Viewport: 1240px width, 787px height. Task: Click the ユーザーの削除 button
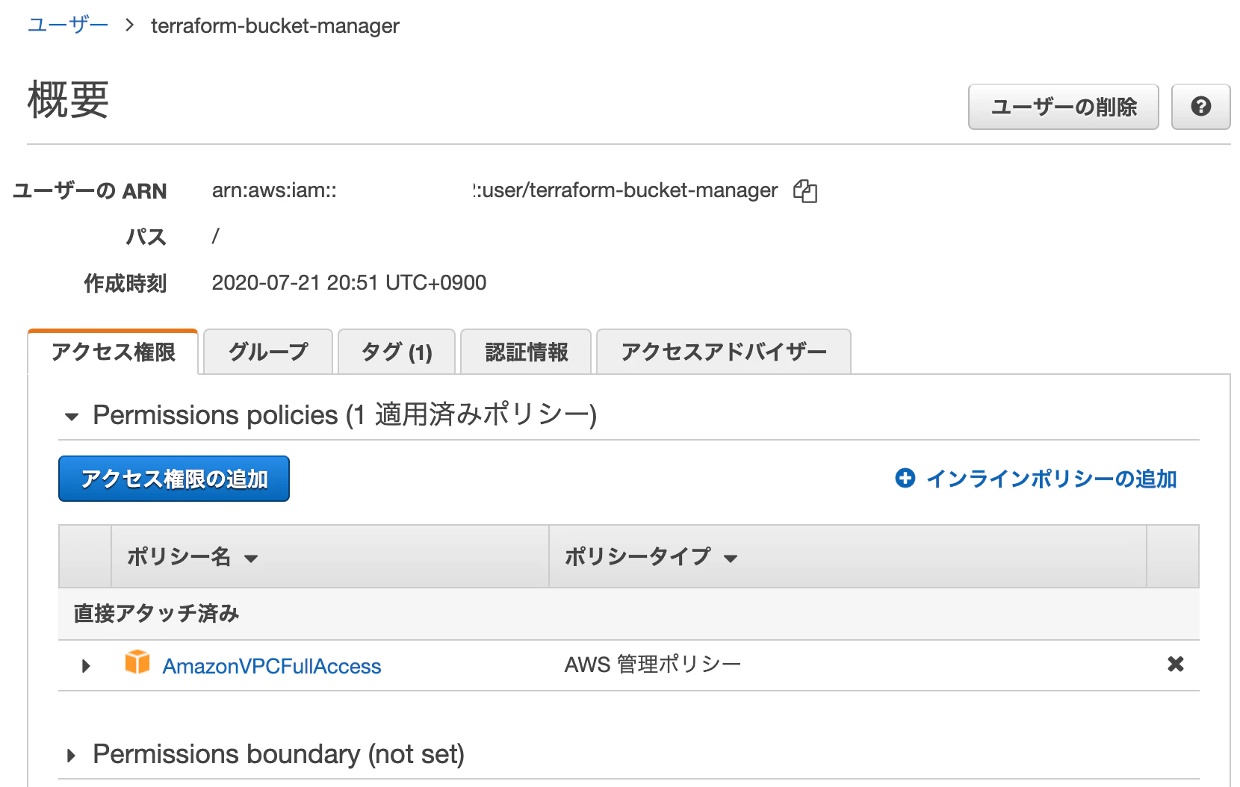(x=1063, y=107)
